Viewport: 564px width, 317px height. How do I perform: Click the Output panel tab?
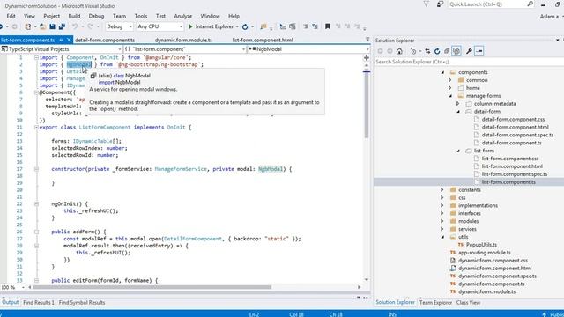pyautogui.click(x=10, y=303)
